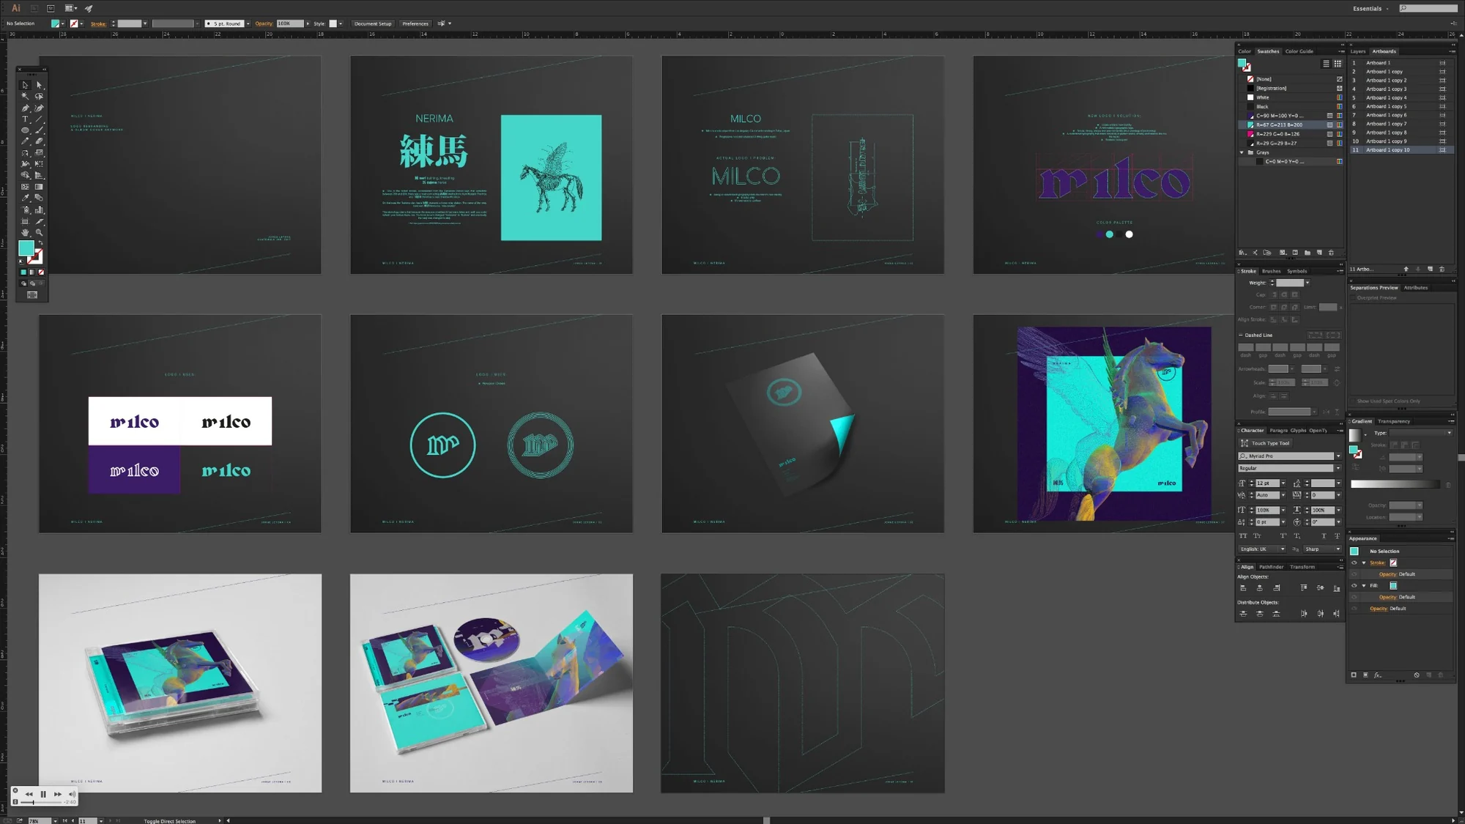1465x824 pixels.
Task: Click the Preferences button
Action: click(x=415, y=23)
